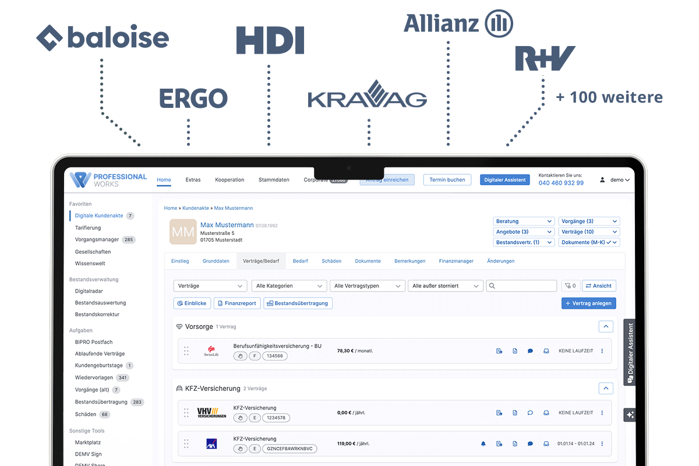
Task: Click the sparkle AI icon on right edge
Action: 630,415
